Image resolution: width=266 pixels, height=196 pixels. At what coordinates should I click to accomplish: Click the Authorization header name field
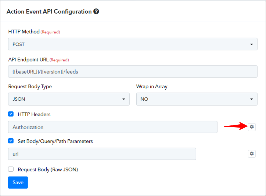(113, 127)
